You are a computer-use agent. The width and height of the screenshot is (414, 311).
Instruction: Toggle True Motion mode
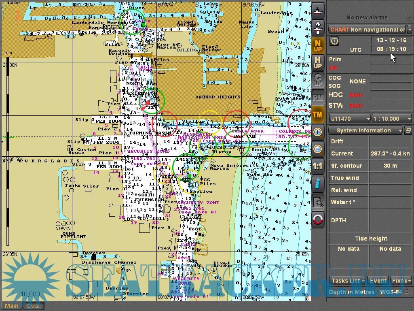[x=318, y=115]
